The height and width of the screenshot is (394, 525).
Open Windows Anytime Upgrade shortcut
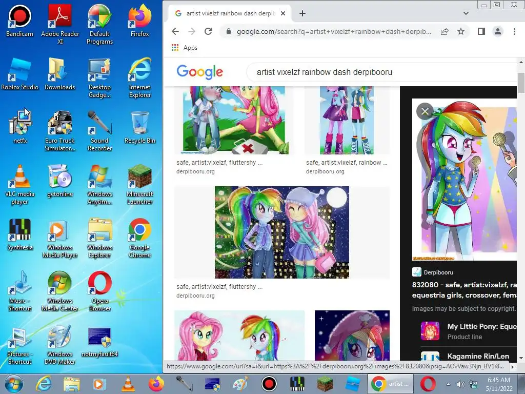click(99, 184)
